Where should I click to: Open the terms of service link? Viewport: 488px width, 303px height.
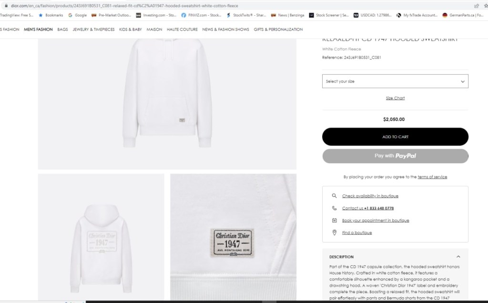coord(432,177)
